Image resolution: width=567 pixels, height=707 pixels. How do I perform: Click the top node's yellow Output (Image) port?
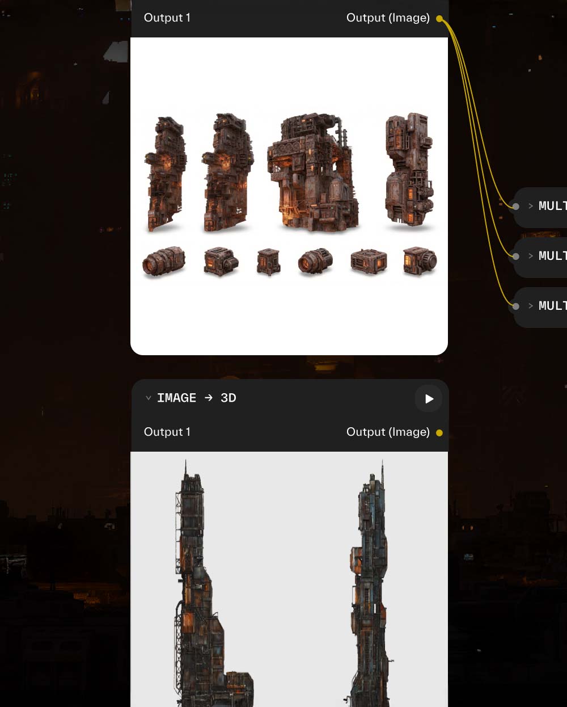pyautogui.click(x=439, y=19)
